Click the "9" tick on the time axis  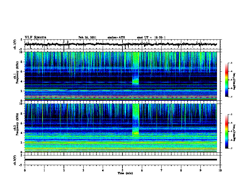200,170
